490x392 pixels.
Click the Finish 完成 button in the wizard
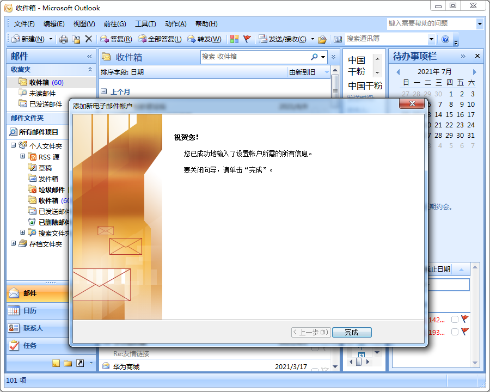click(352, 332)
